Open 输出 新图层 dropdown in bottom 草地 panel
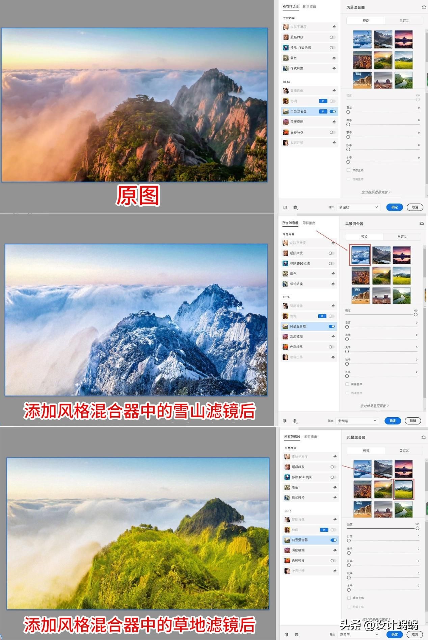428x640 pixels. tap(359, 635)
